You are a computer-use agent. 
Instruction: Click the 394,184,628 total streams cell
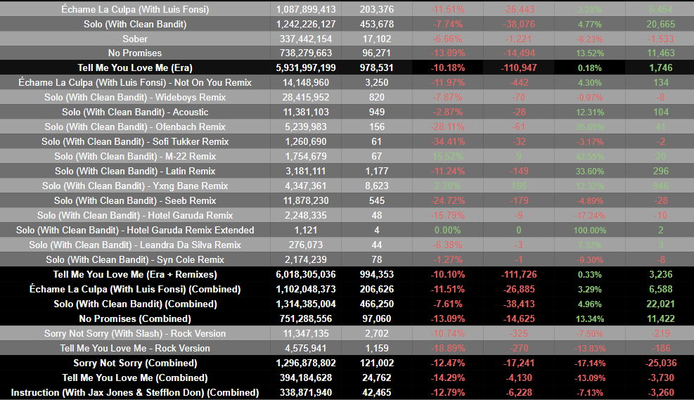click(x=306, y=378)
